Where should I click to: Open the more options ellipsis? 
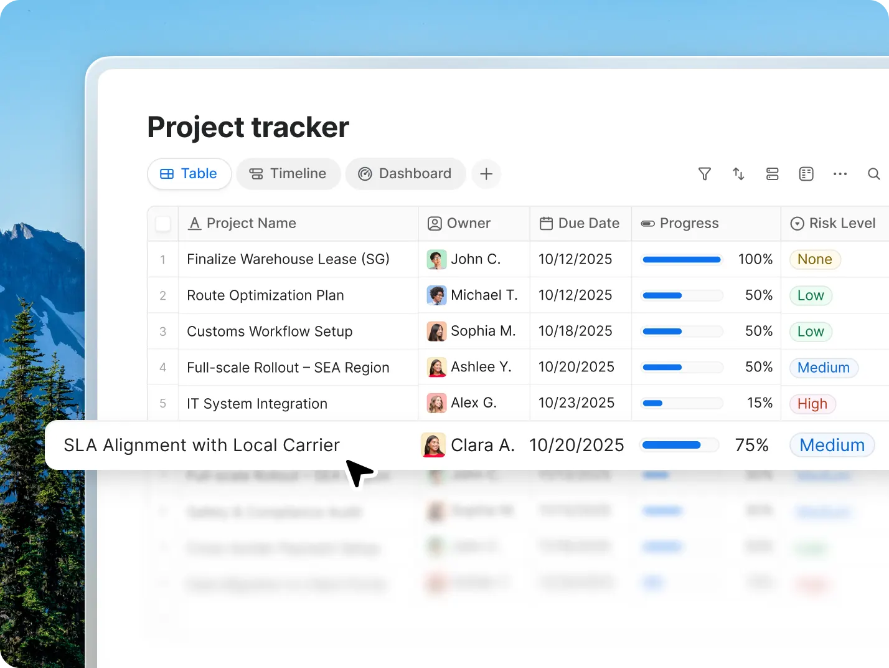(x=840, y=174)
